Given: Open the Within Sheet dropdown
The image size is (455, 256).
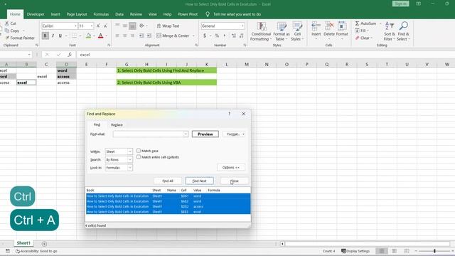Looking at the screenshot, I should pos(129,151).
